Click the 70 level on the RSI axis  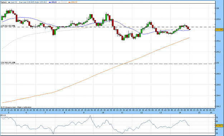[x=217, y=118]
